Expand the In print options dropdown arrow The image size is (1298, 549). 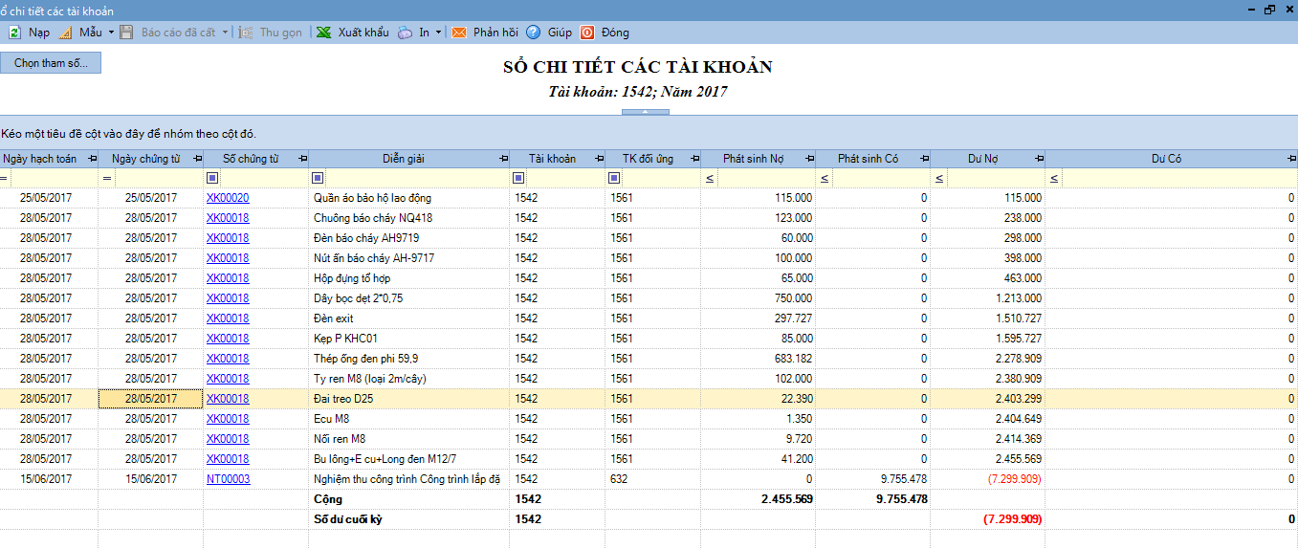click(x=438, y=33)
